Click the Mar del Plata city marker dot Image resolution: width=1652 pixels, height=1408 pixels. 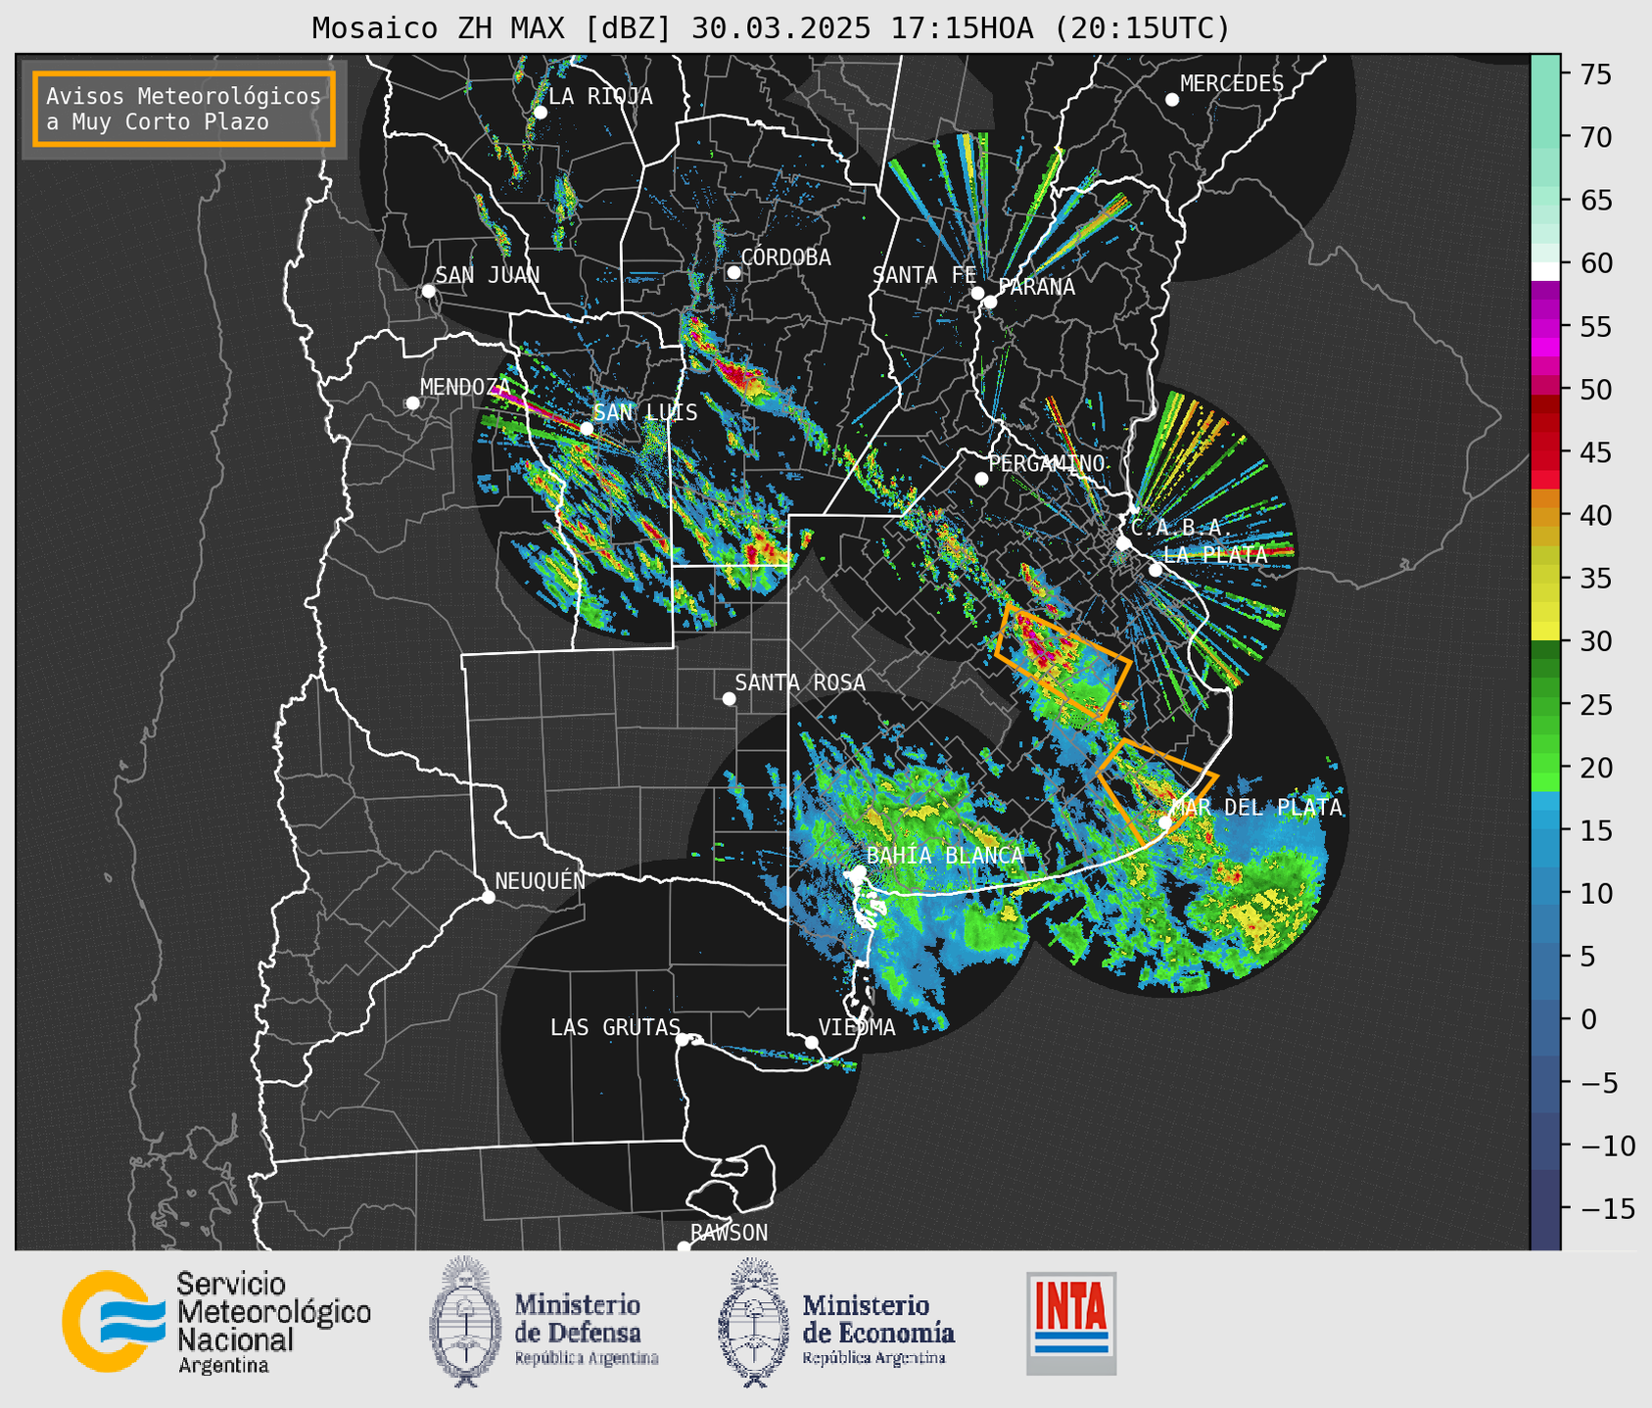click(x=1165, y=822)
